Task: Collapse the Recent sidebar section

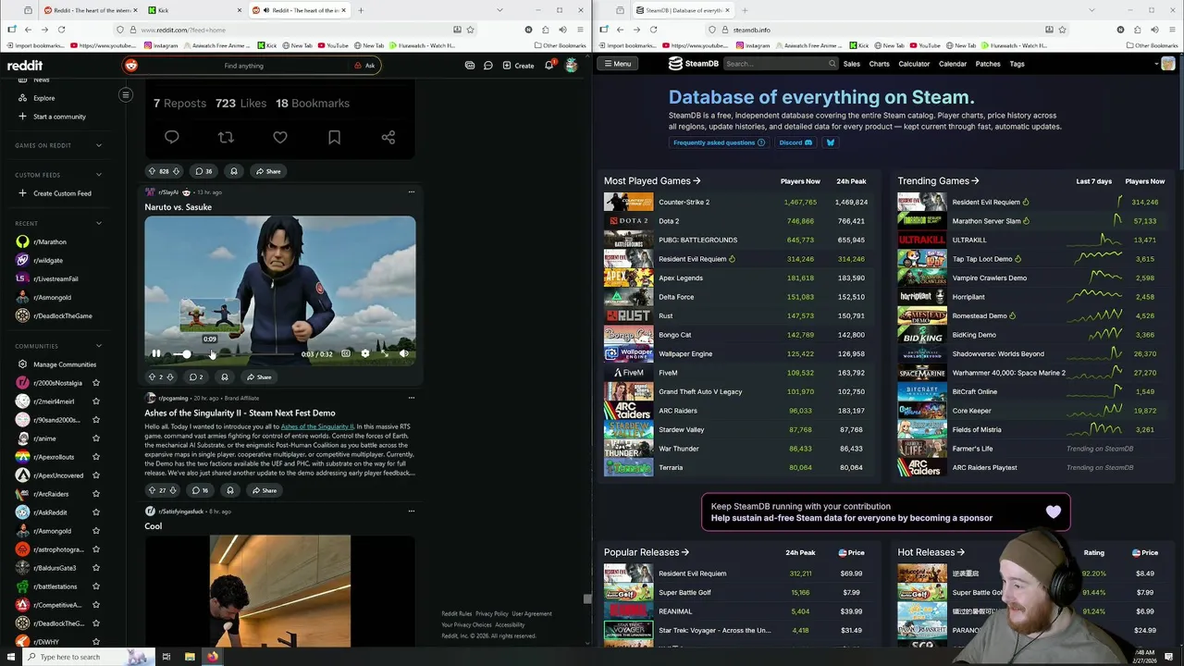Action: coord(99,223)
